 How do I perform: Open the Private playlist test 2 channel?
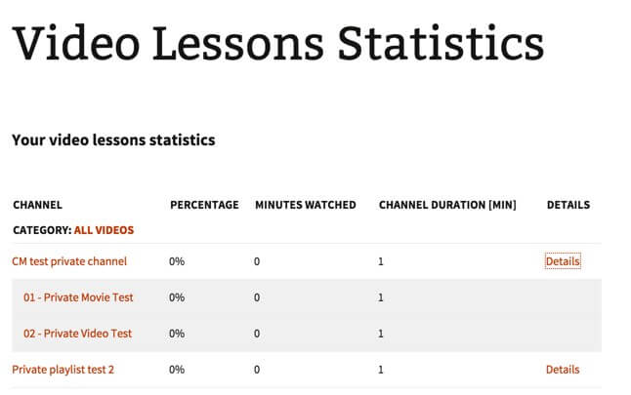pos(63,370)
